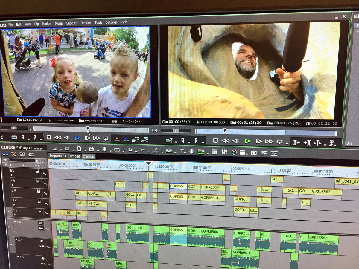Set In point in left player

pyautogui.click(x=23, y=137)
